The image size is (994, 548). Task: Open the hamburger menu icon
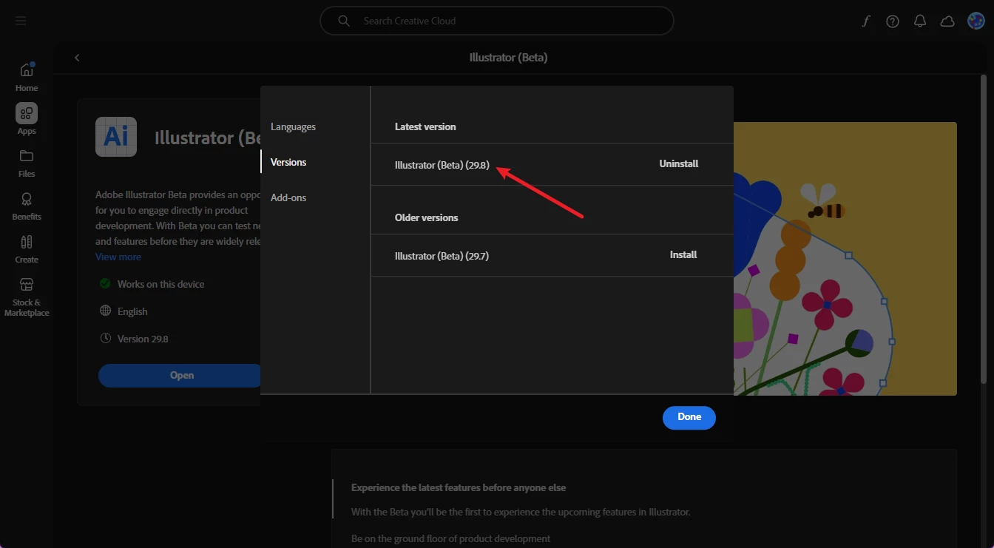coord(21,21)
